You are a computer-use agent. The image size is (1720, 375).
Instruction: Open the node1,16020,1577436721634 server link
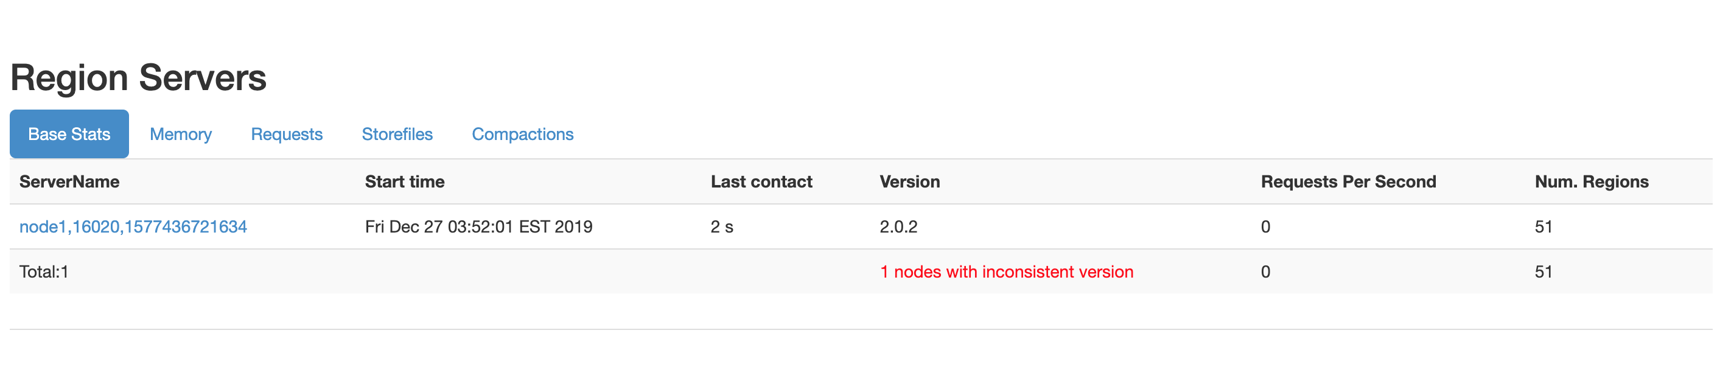(133, 227)
